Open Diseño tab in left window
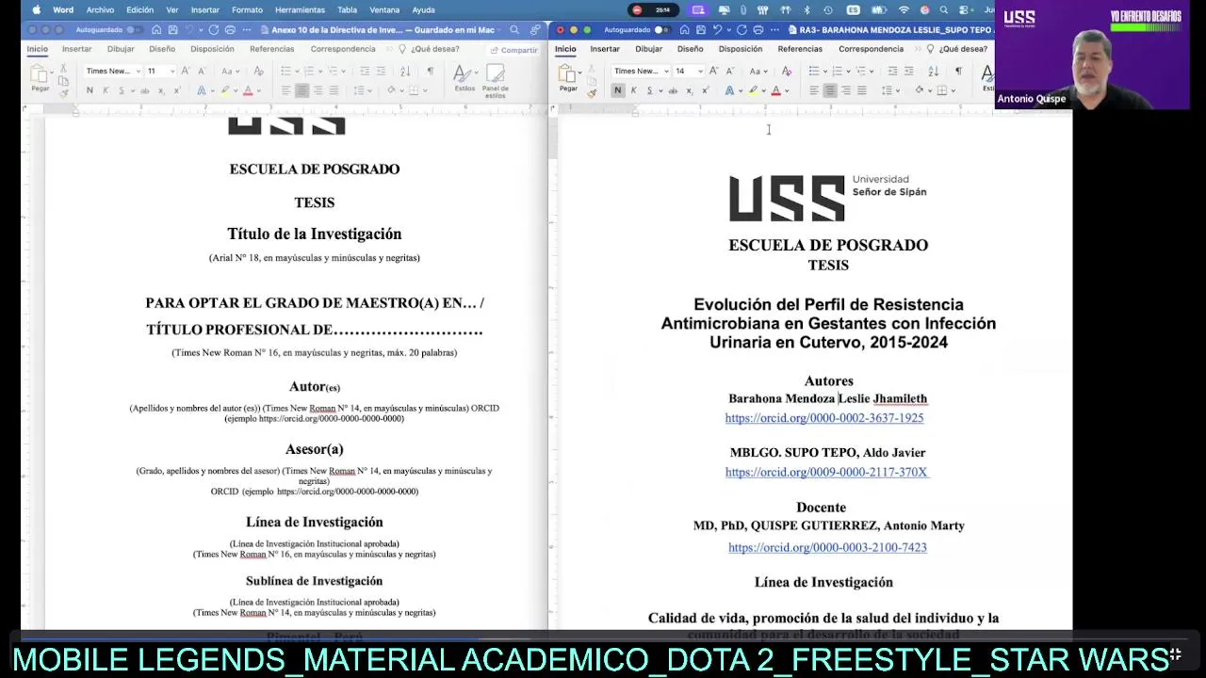This screenshot has width=1206, height=678. [x=162, y=49]
